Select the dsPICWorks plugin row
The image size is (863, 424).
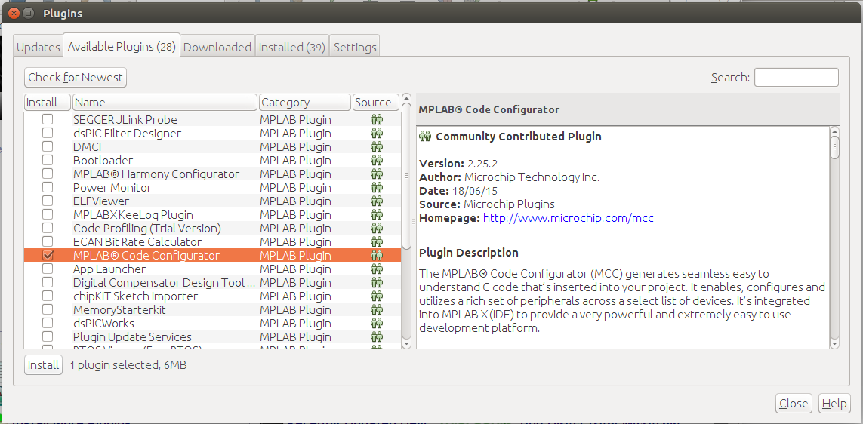click(x=212, y=324)
